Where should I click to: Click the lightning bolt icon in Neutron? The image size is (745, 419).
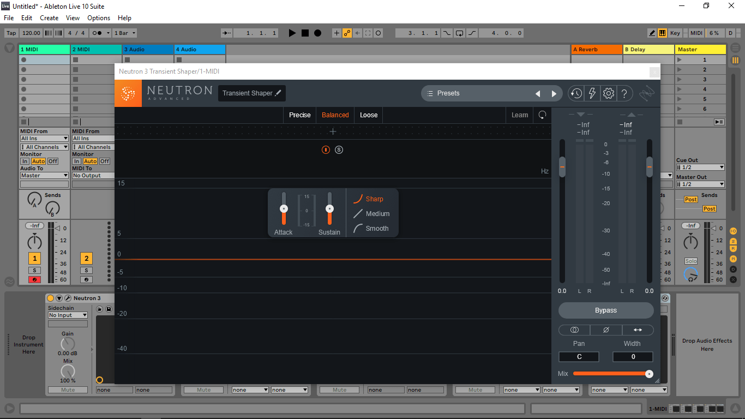(x=592, y=93)
